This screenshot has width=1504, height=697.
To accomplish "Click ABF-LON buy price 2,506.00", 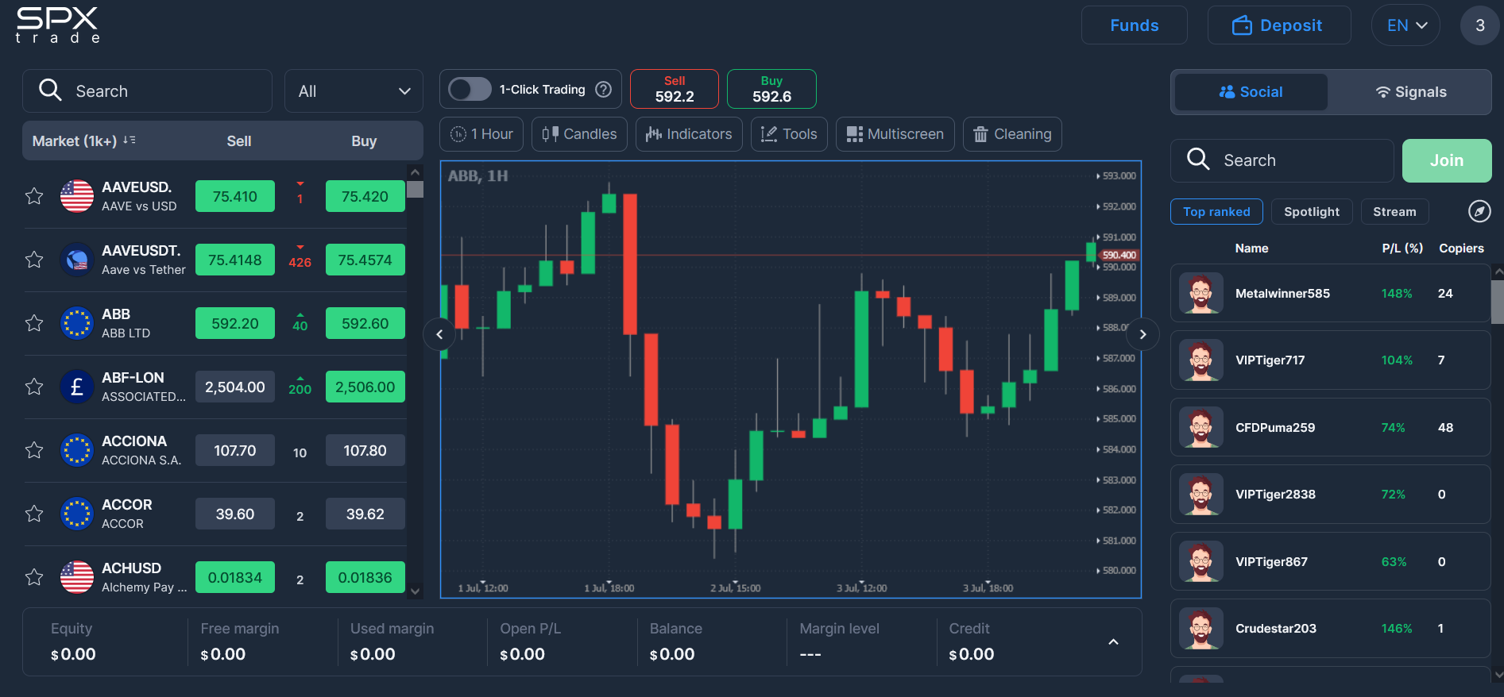I will [x=365, y=387].
